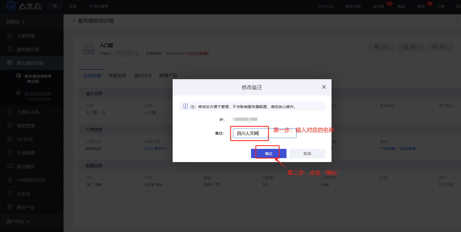Click the 企业邮箱 envelope icon
This screenshot has width=461, height=232.
click(10, 153)
